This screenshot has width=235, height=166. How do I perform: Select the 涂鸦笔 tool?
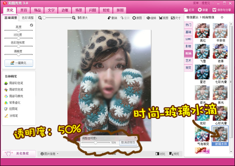(11, 116)
